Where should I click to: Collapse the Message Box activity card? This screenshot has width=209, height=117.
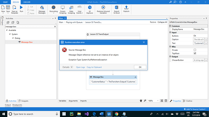point(135,77)
